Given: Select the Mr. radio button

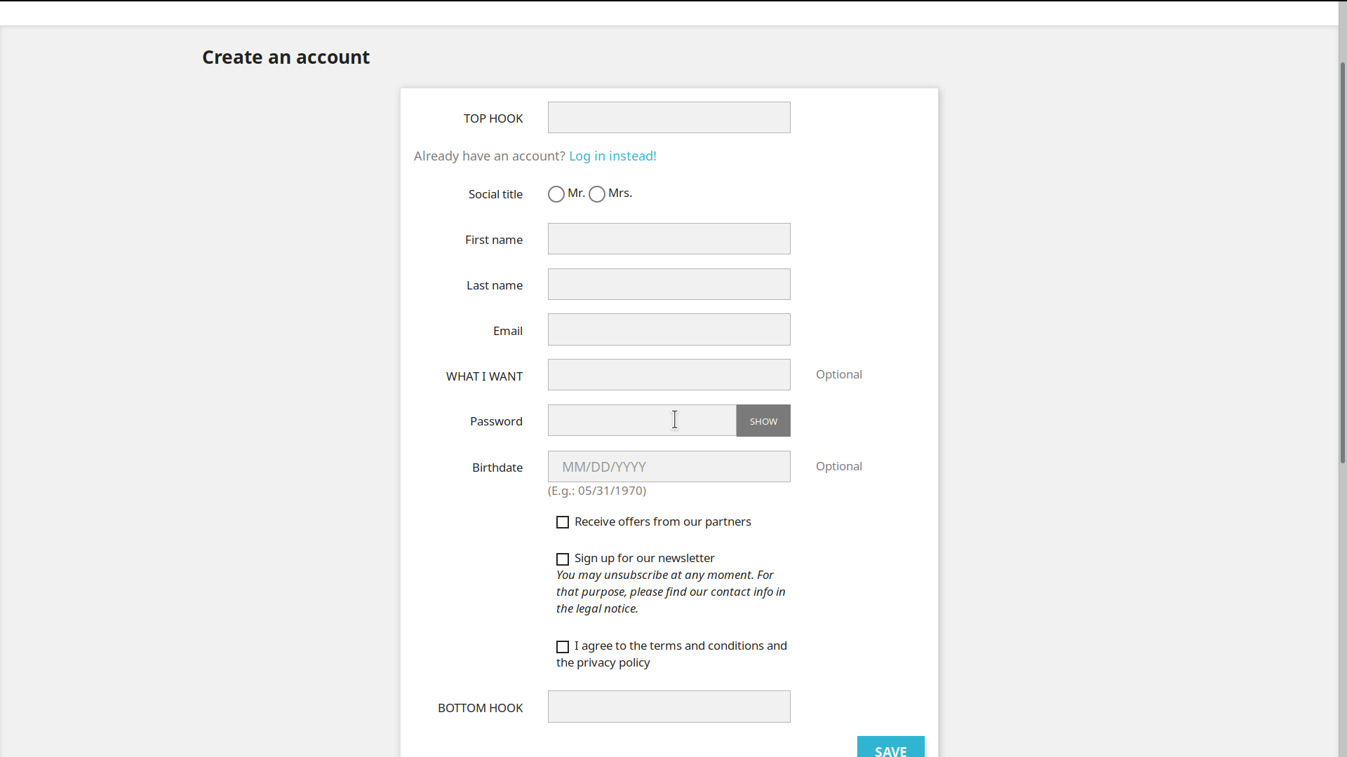Looking at the screenshot, I should 556,194.
